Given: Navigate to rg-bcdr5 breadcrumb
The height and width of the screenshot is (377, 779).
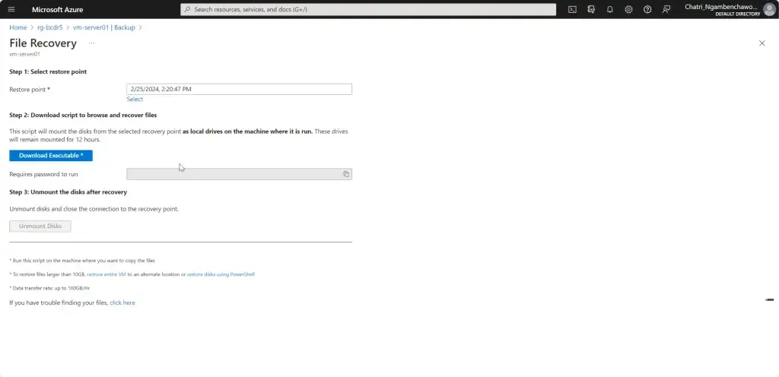Looking at the screenshot, I should pyautogui.click(x=50, y=27).
